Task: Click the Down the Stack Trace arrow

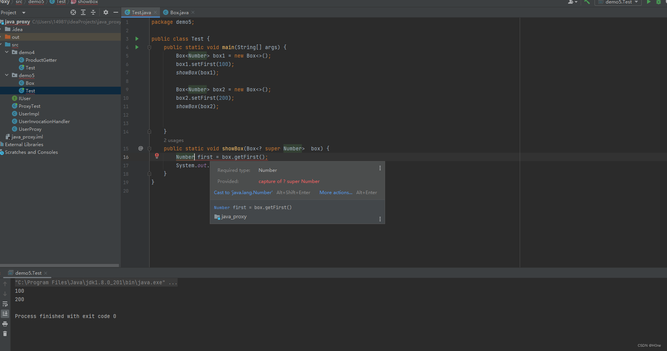Action: (5, 294)
